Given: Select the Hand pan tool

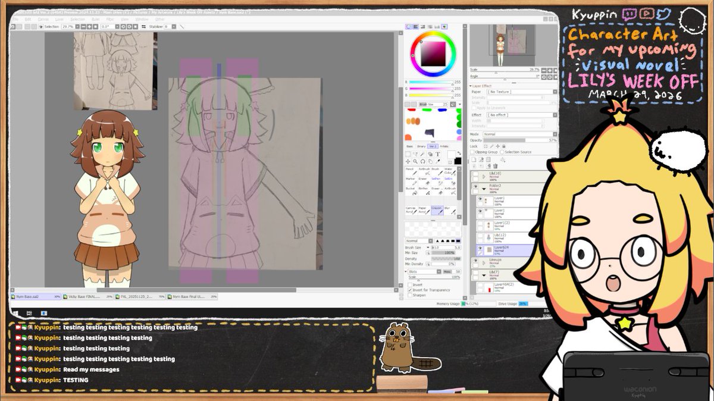Looking at the screenshot, I should click(430, 161).
